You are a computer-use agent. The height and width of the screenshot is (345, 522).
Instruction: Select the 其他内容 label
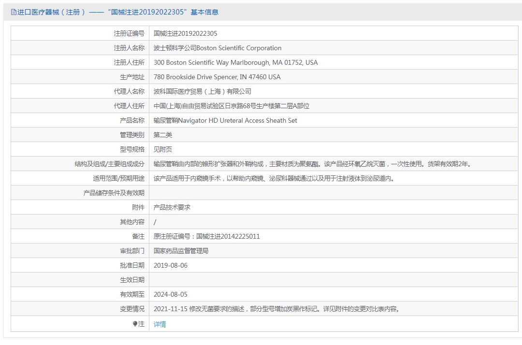pyautogui.click(x=132, y=222)
